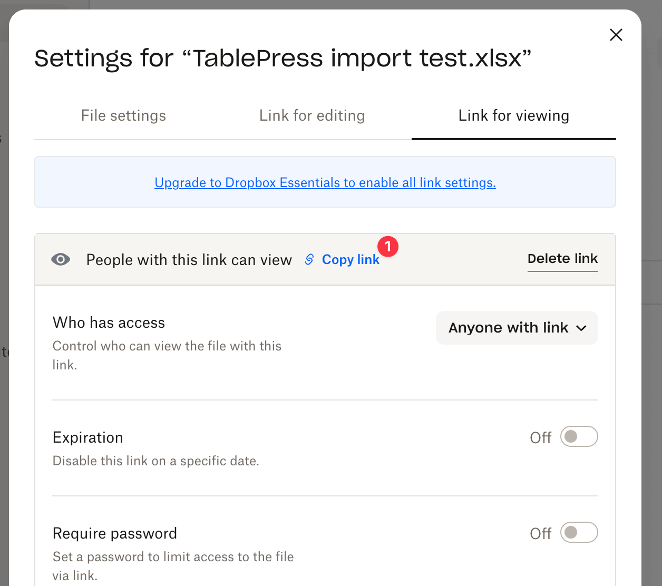Click the eye viewing permission icon
662x586 pixels.
click(x=61, y=259)
